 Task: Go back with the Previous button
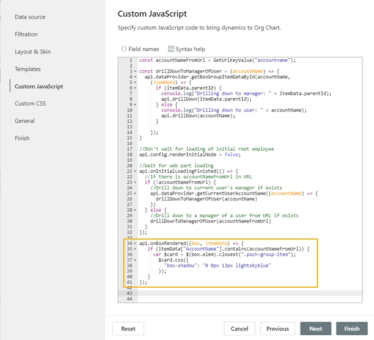click(278, 328)
